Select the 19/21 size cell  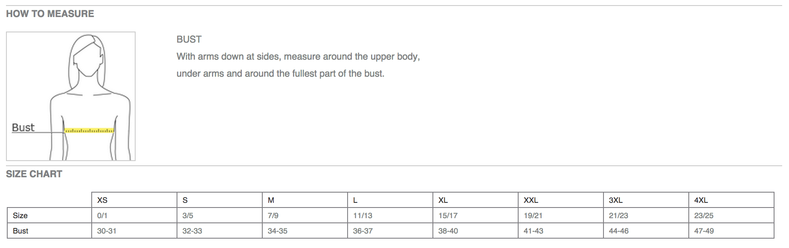coord(533,215)
